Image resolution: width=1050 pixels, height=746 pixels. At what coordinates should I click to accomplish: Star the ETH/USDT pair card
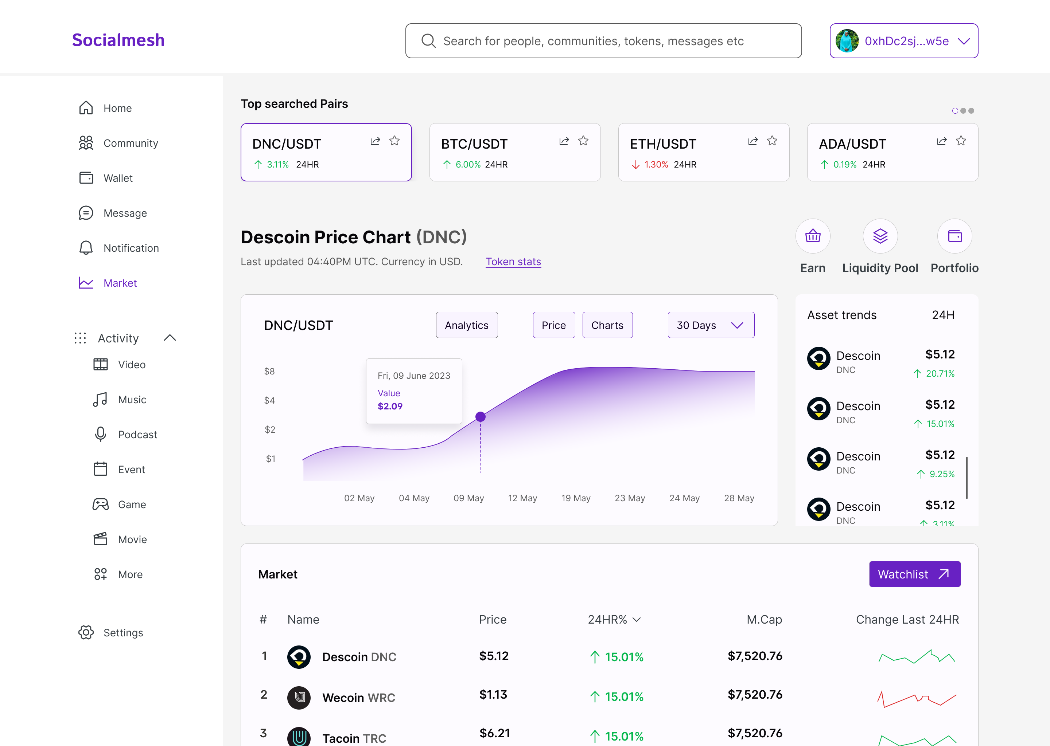772,141
